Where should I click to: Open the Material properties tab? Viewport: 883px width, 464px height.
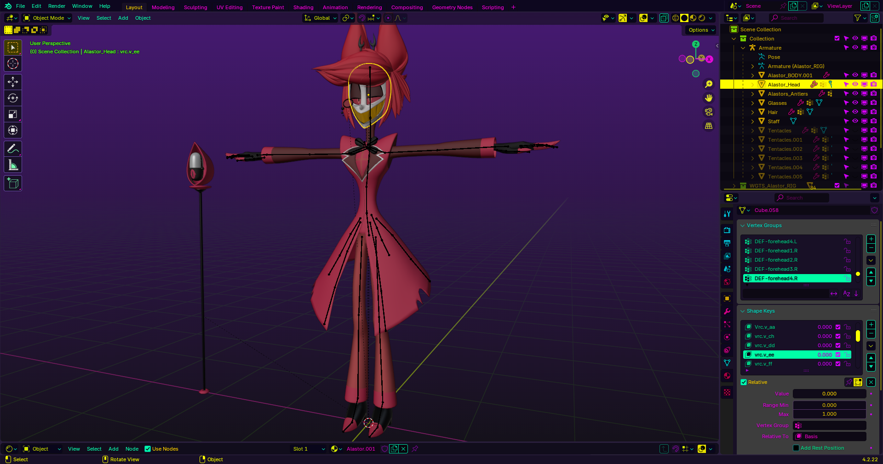tap(727, 376)
